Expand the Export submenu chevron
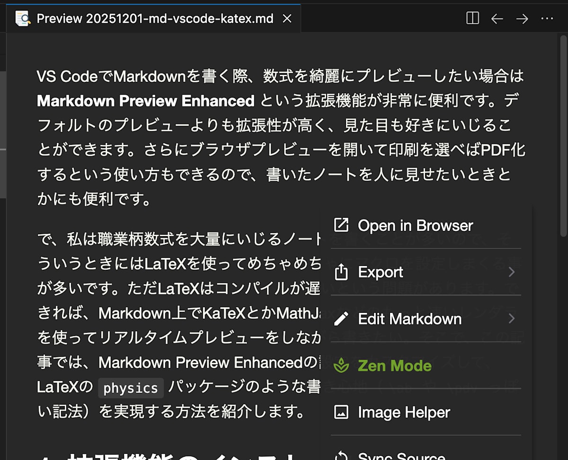 512,272
